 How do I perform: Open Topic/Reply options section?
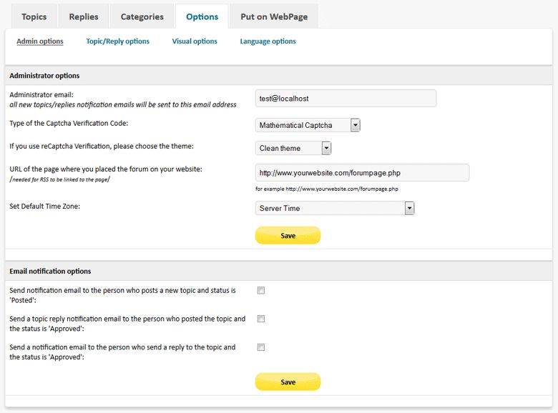point(117,41)
